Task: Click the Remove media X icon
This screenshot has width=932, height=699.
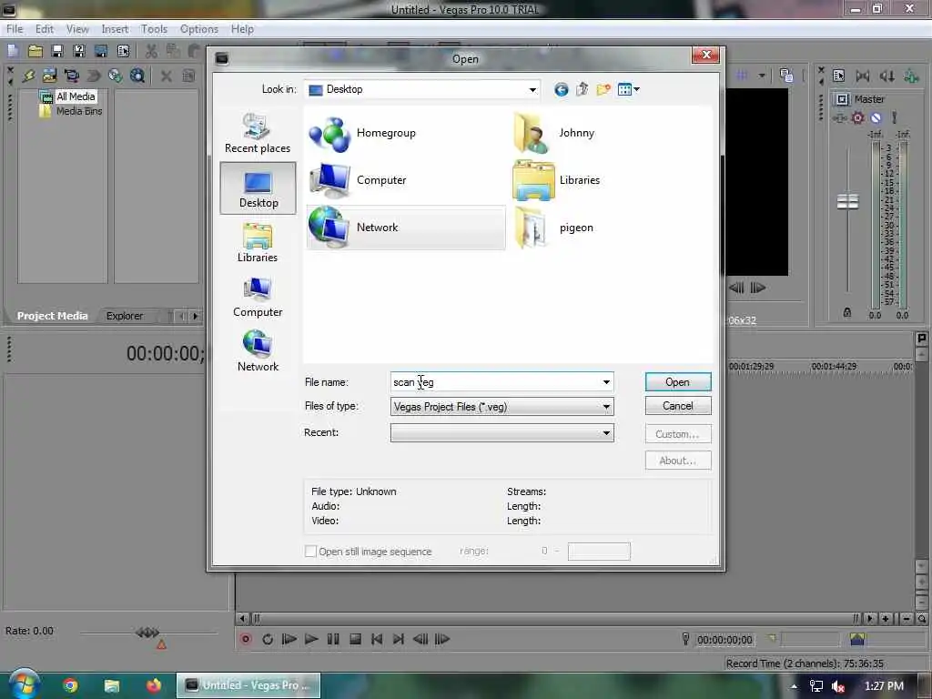Action: click(167, 76)
